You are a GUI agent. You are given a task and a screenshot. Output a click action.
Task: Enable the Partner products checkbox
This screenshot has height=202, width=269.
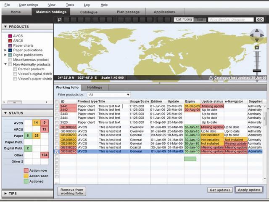(15, 69)
